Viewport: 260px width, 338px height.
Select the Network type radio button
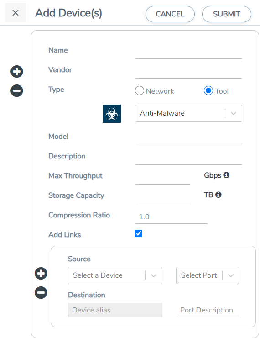click(x=140, y=90)
